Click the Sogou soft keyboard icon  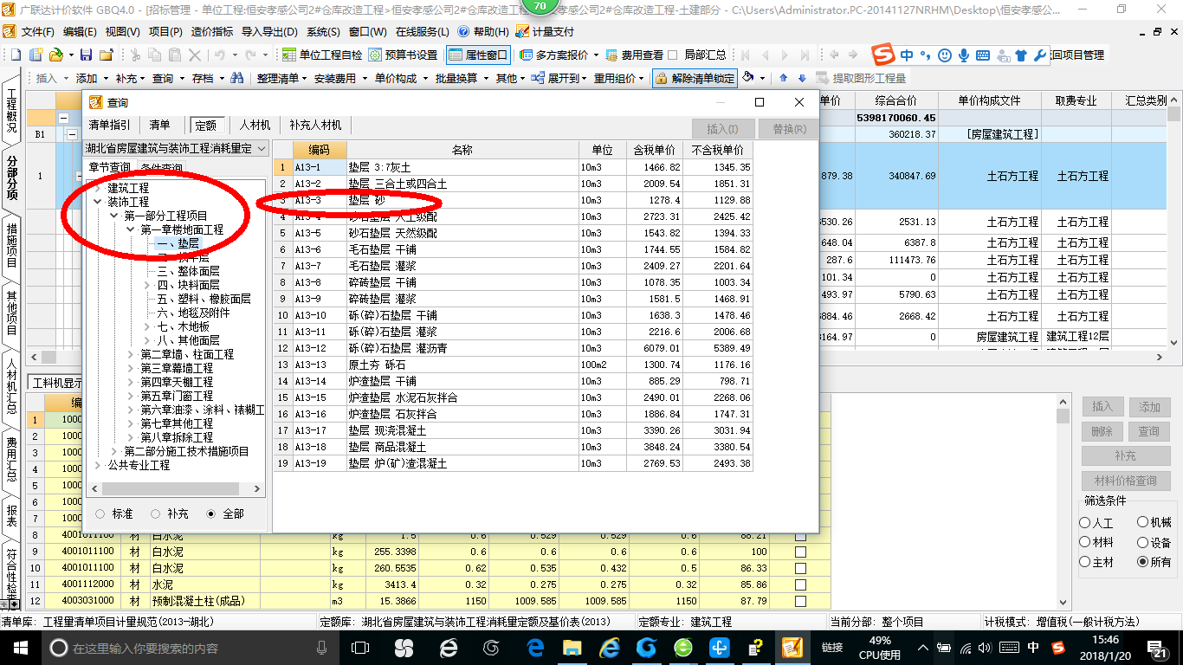(983, 55)
